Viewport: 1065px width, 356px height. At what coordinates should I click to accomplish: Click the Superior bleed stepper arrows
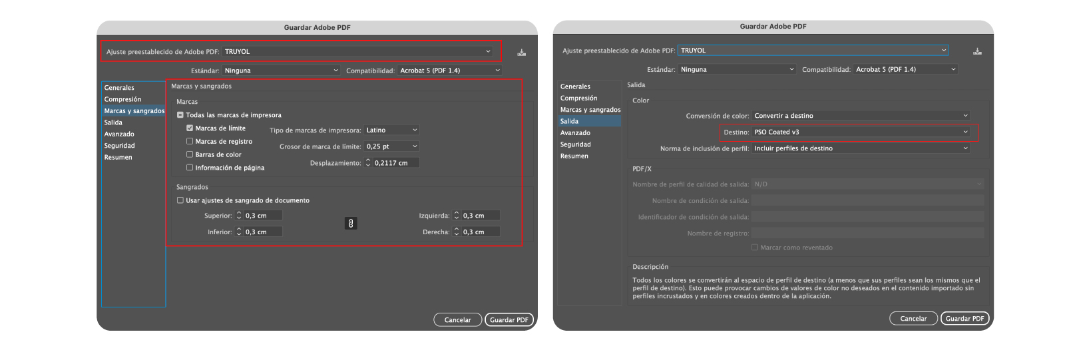(240, 216)
